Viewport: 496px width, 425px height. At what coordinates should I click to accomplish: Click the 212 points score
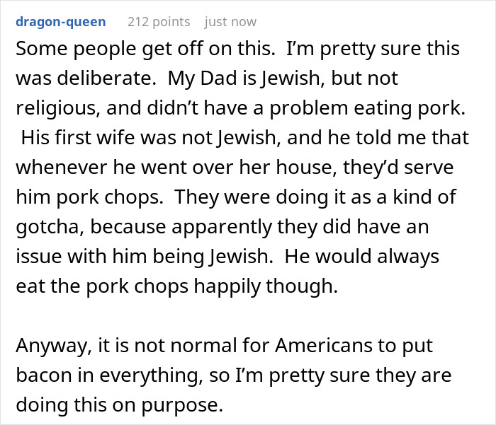coord(158,22)
